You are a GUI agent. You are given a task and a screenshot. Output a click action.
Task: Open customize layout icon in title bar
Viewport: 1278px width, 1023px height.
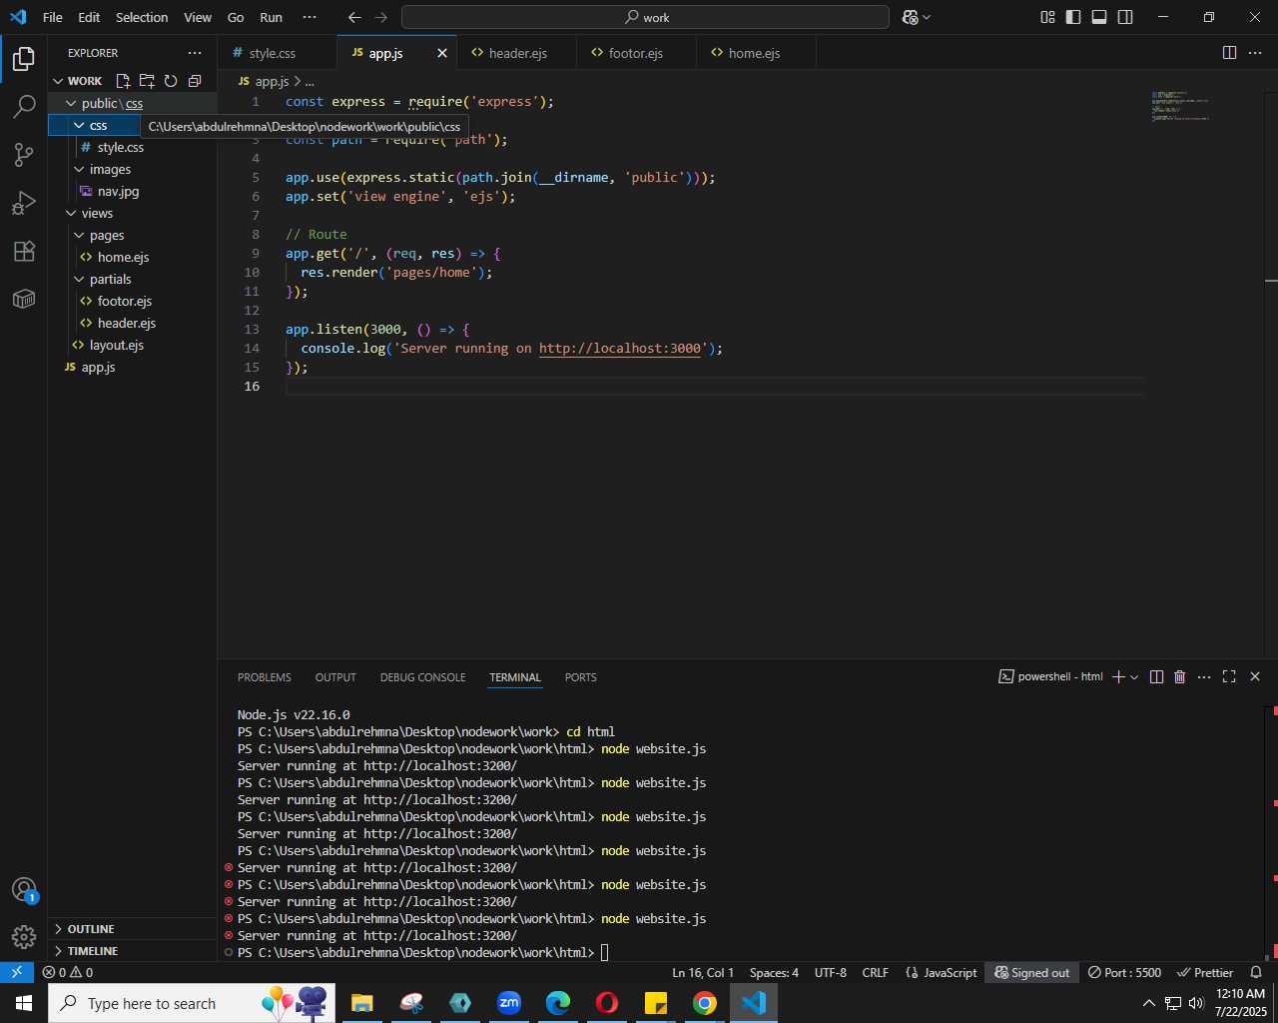(1047, 17)
